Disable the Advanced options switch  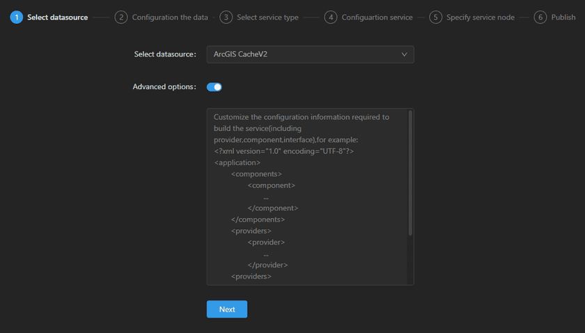click(214, 87)
